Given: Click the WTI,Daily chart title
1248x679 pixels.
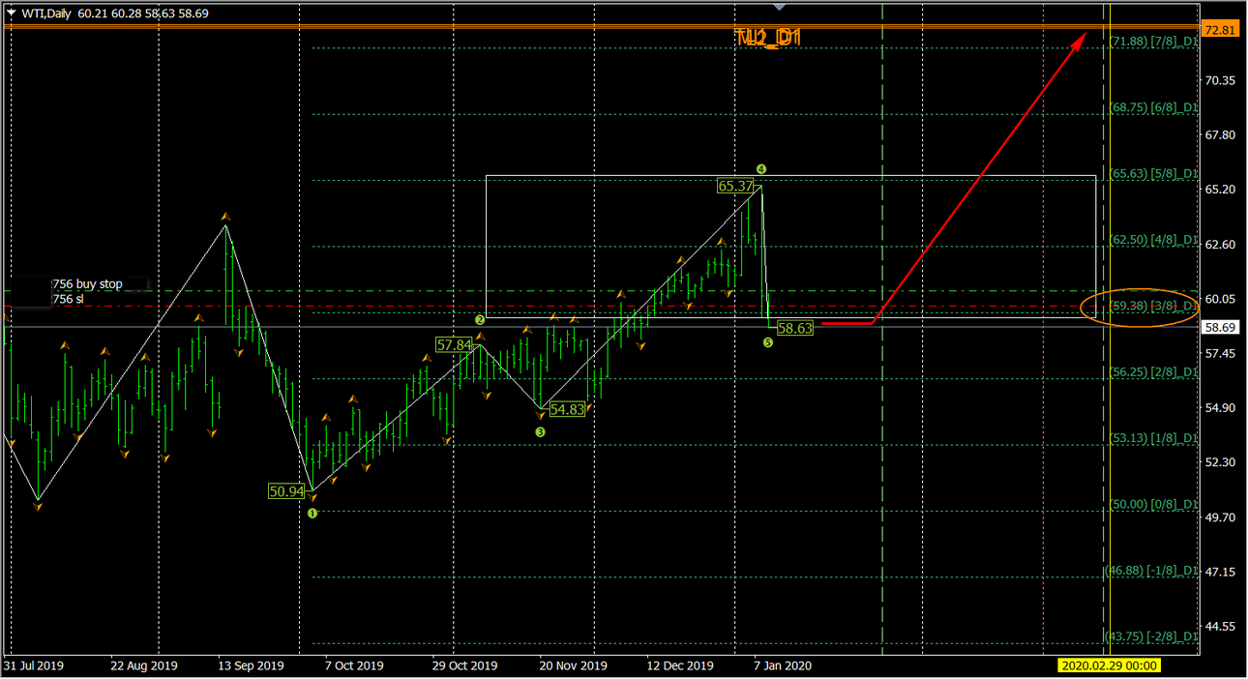Looking at the screenshot, I should pyautogui.click(x=45, y=15).
